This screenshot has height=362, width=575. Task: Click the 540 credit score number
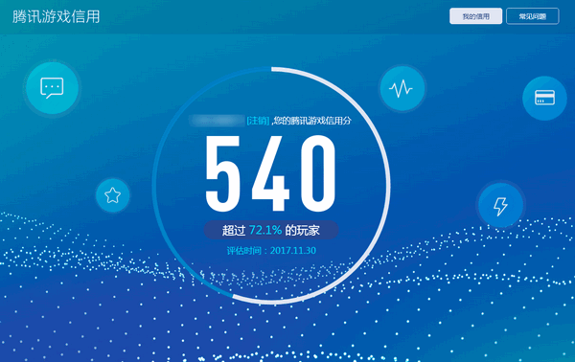270,173
